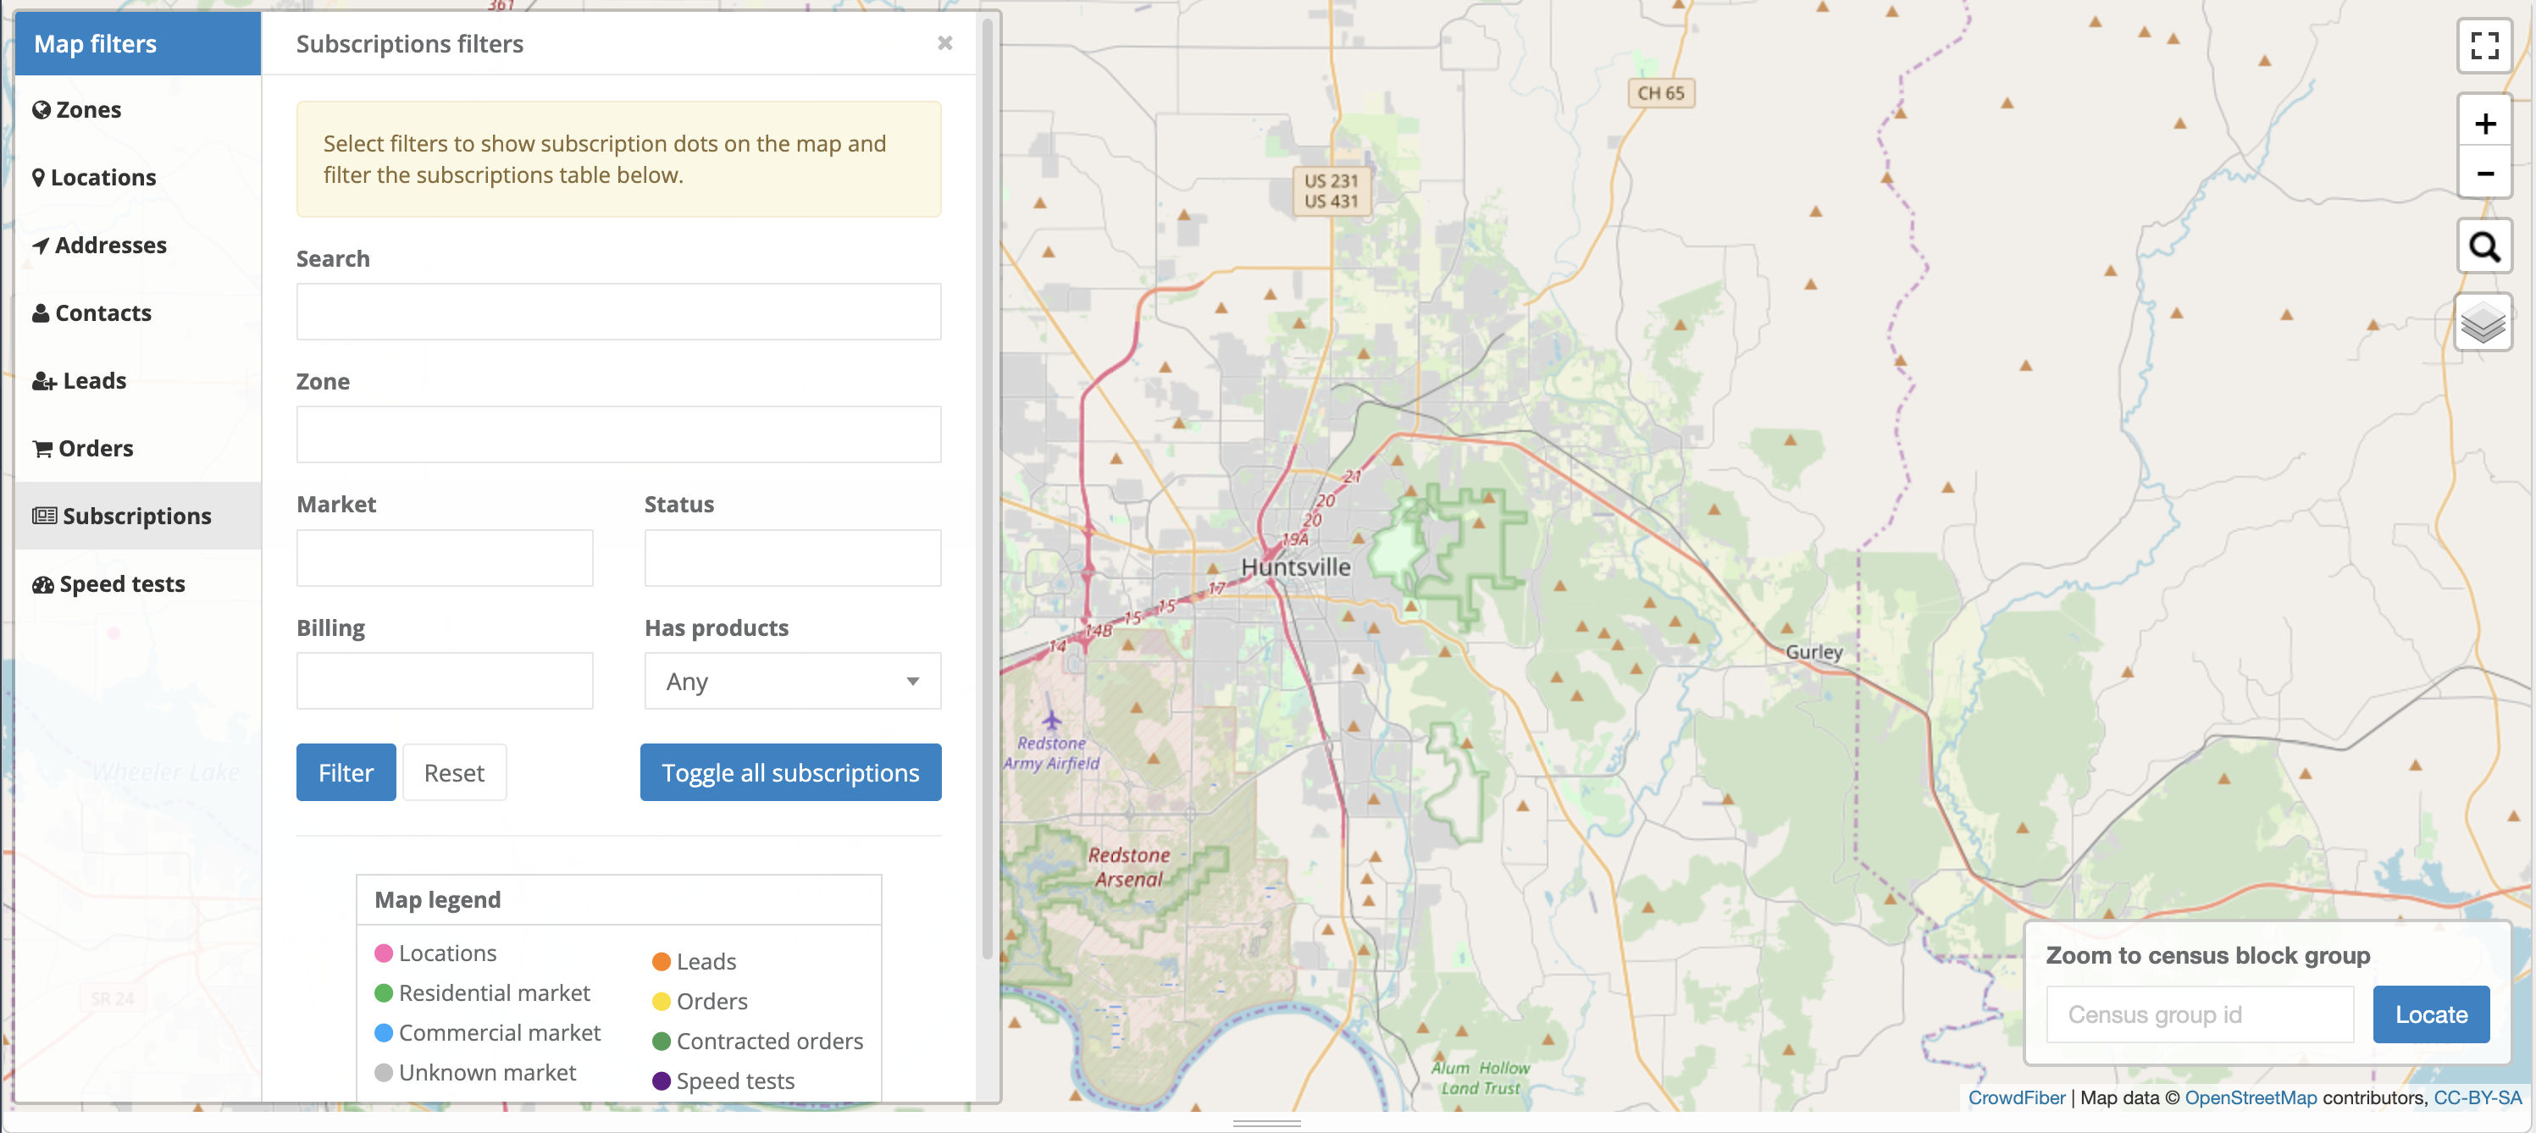
Task: Click the pink Locations legend swatch
Action: click(384, 953)
